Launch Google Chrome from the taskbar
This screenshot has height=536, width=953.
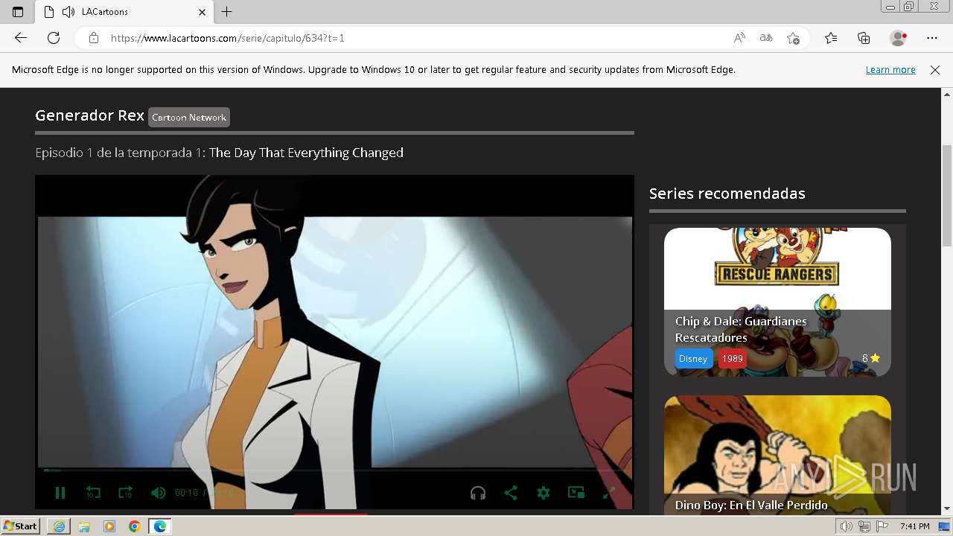point(135,526)
